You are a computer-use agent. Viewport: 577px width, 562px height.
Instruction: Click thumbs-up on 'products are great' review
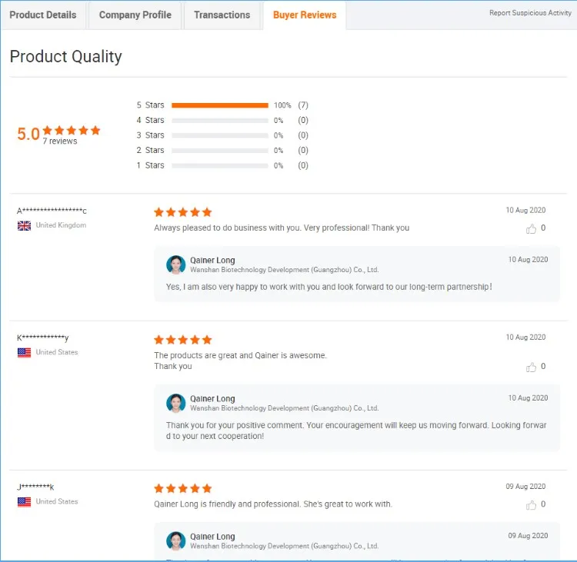pyautogui.click(x=531, y=367)
